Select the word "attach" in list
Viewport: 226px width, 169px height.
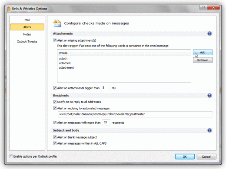coord(63,59)
